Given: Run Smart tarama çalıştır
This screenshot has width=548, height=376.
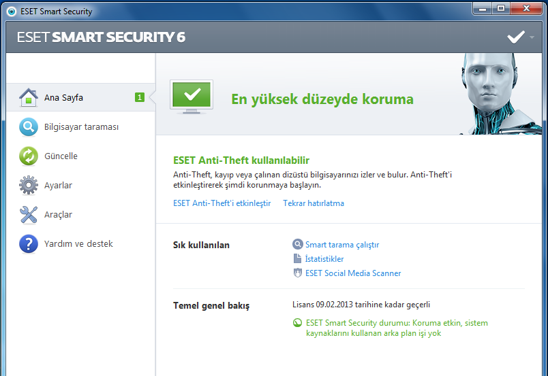Looking at the screenshot, I should pos(342,245).
